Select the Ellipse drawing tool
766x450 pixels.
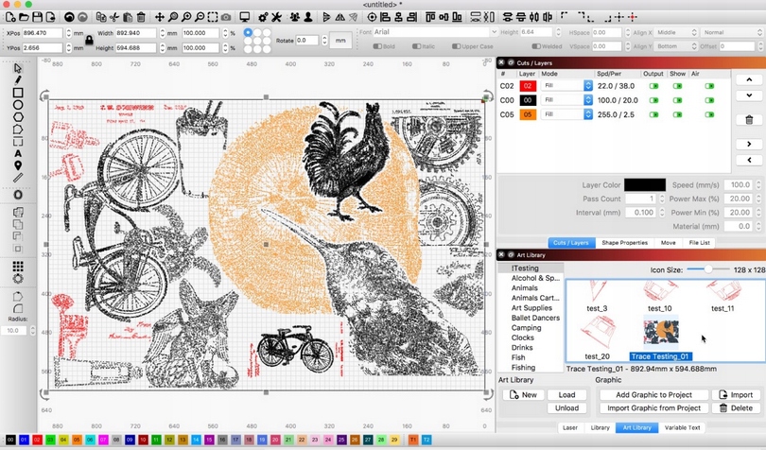pos(18,105)
